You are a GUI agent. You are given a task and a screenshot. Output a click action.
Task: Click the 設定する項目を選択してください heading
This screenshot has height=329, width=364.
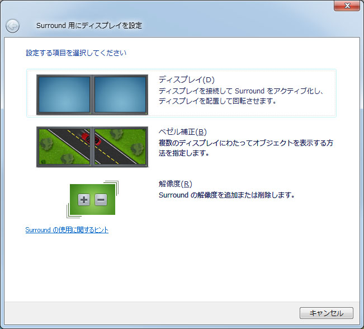pos(76,53)
